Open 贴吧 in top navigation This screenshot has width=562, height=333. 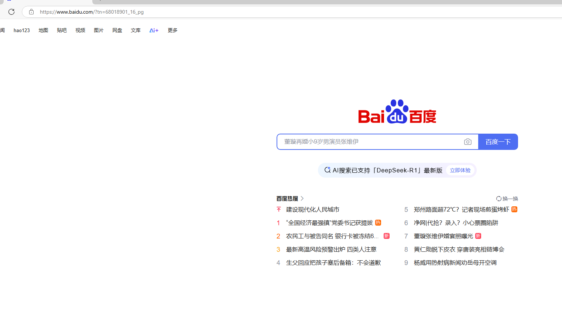point(62,30)
